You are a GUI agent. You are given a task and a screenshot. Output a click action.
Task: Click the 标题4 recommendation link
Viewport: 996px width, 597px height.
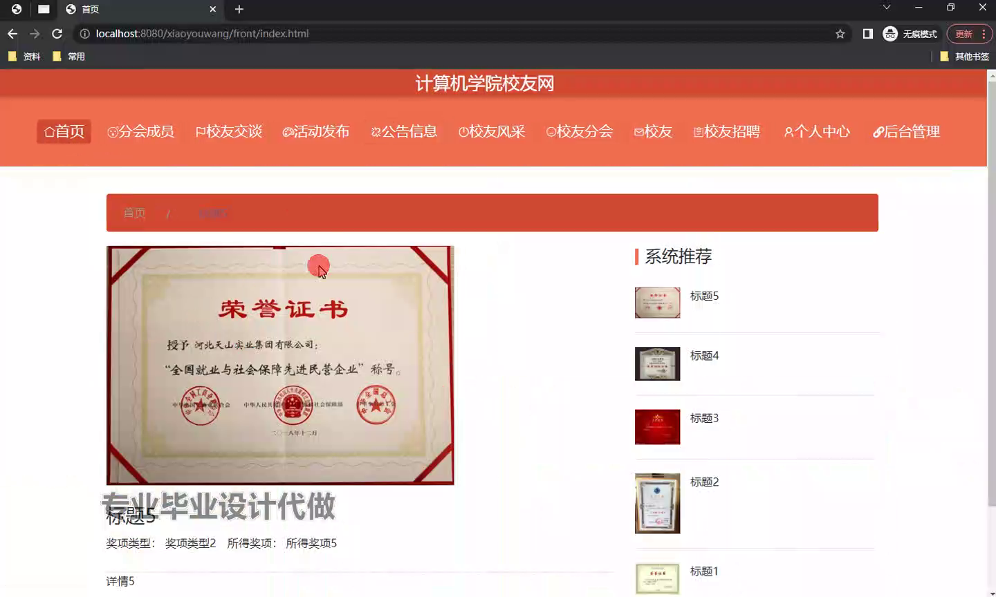pos(704,355)
